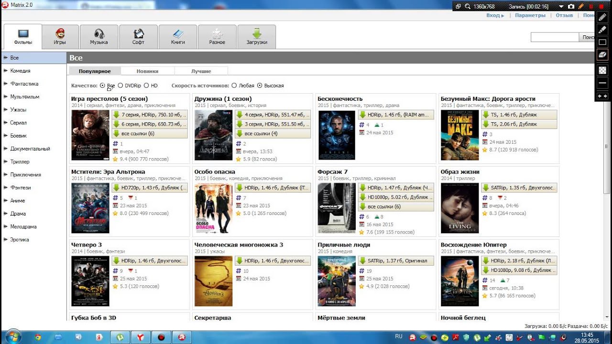
Task: Click the search input field
Action: (555, 37)
